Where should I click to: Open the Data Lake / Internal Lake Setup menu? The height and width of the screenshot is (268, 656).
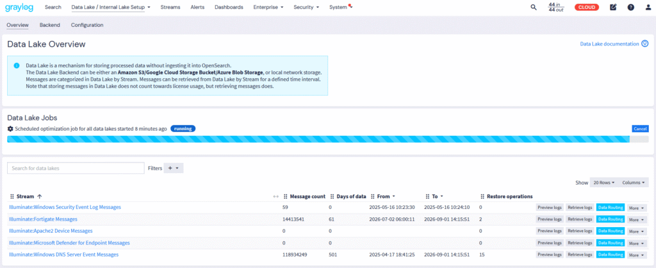point(111,7)
